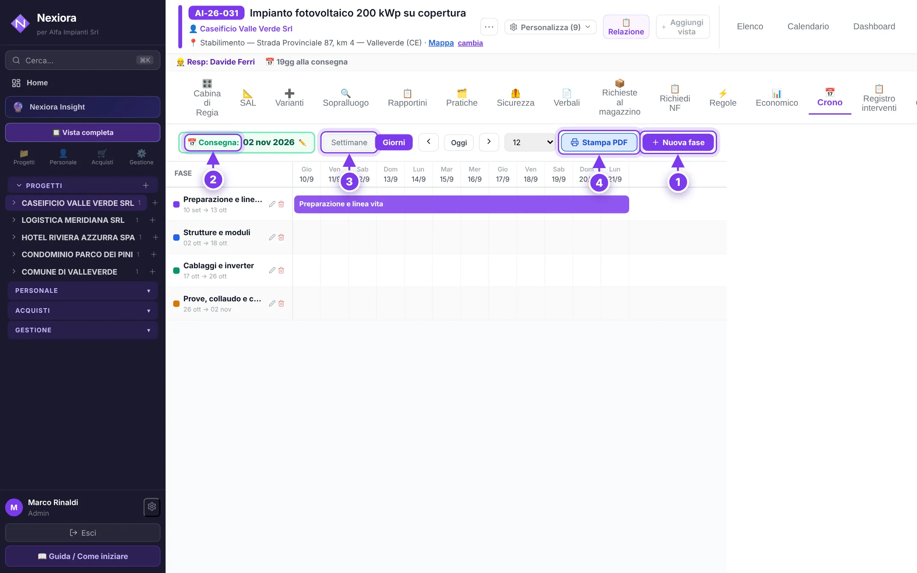The image size is (917, 573).
Task: Expand the PERSONALE sidebar section
Action: click(x=83, y=291)
